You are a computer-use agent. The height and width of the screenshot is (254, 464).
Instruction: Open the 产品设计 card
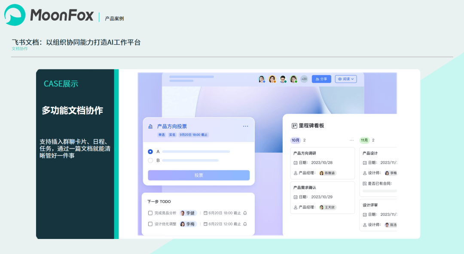(x=378, y=172)
